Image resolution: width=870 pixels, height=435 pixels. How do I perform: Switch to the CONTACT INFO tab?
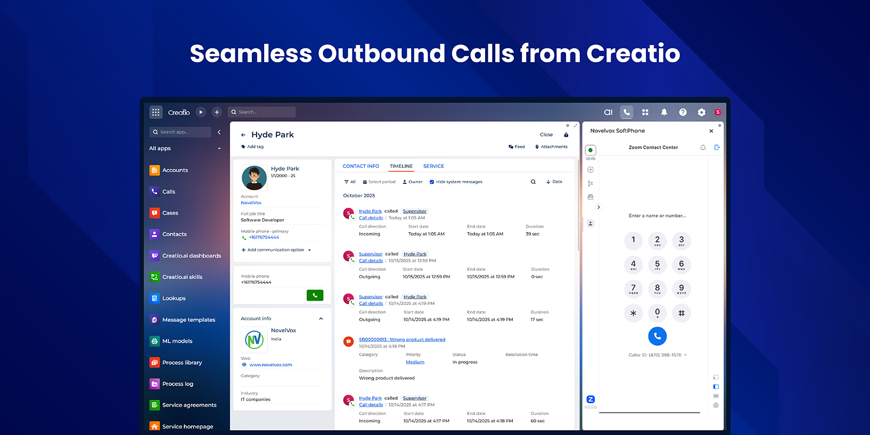pos(361,166)
